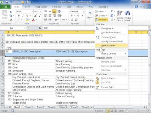The height and width of the screenshot is (113, 151).
Task: Apply percent style
Action: pyautogui.click(x=78, y=16)
